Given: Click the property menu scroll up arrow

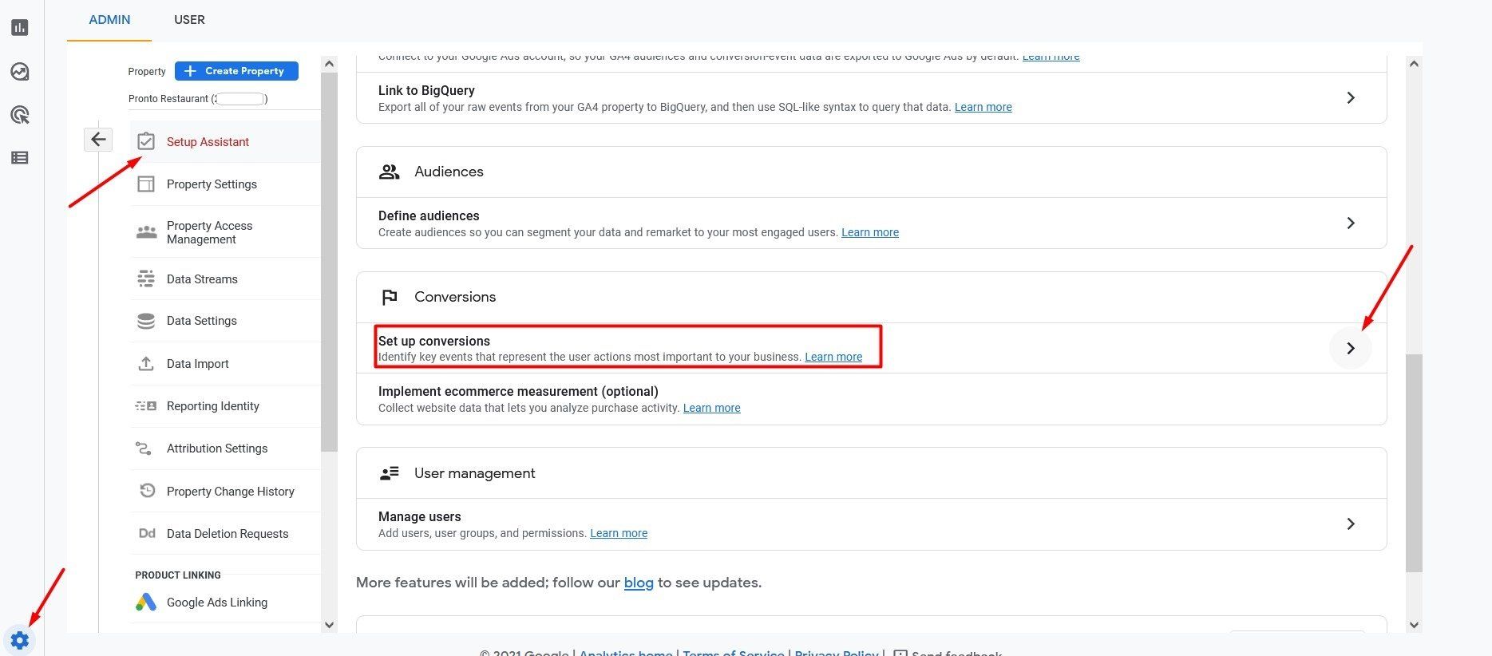Looking at the screenshot, I should [329, 64].
